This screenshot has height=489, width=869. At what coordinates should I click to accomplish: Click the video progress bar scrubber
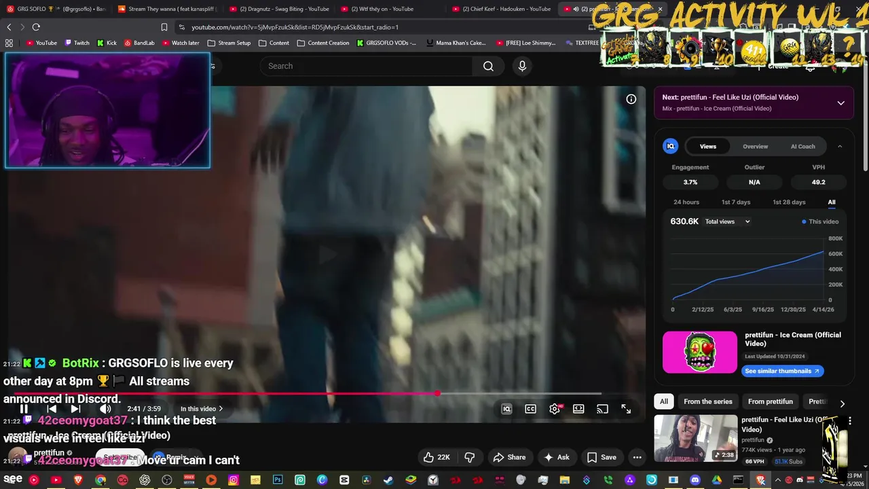(438, 393)
